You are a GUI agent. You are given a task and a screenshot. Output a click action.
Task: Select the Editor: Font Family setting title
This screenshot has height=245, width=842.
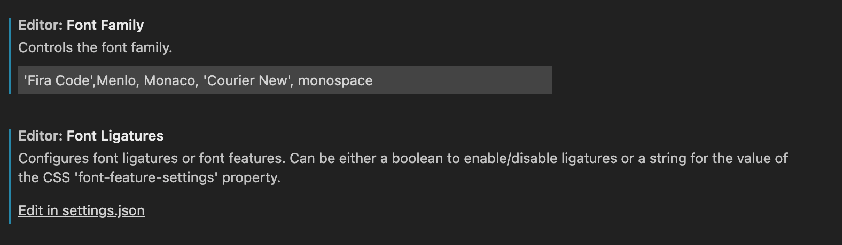pos(81,25)
